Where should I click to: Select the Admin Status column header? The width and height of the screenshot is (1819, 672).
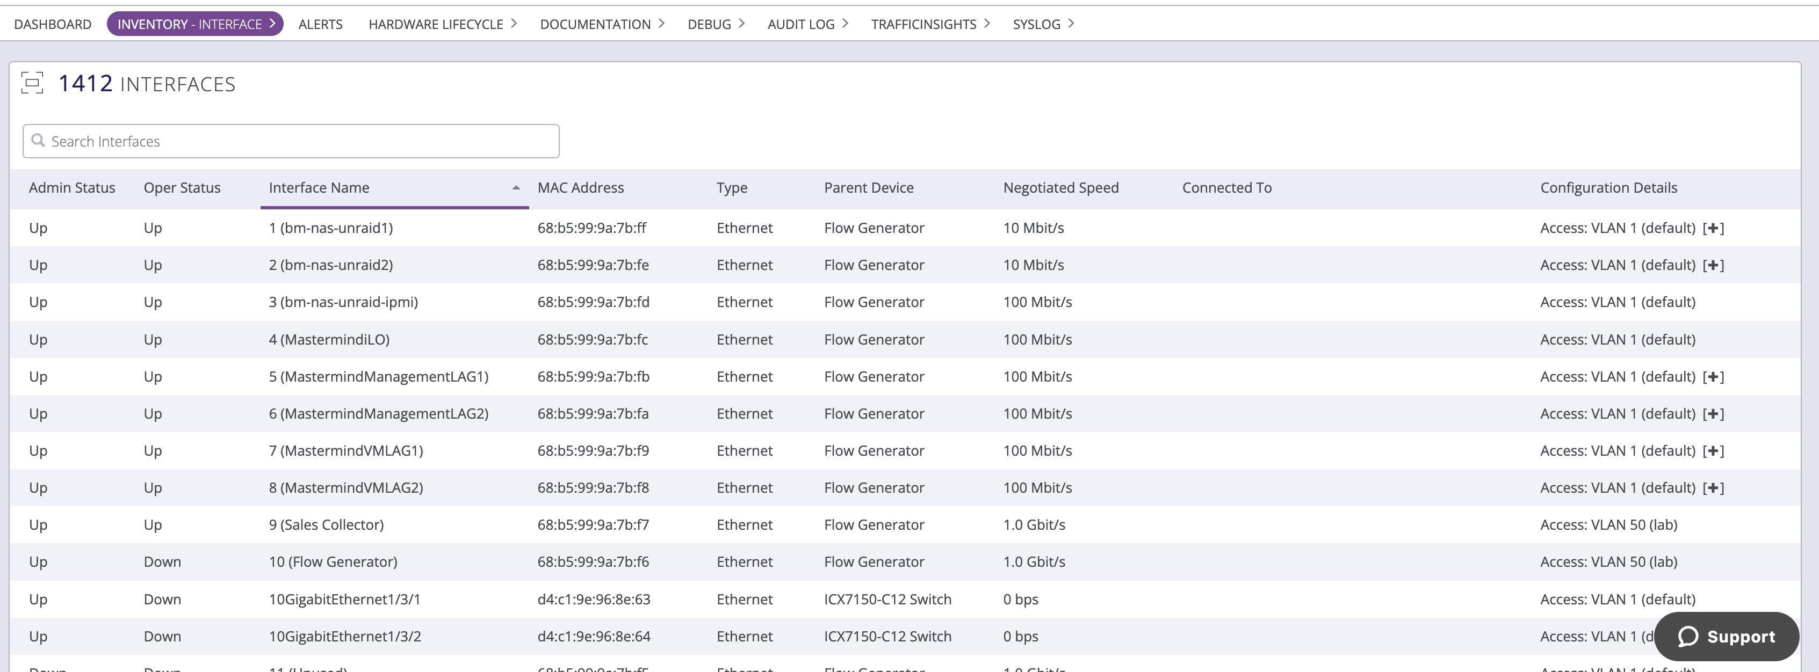(71, 187)
